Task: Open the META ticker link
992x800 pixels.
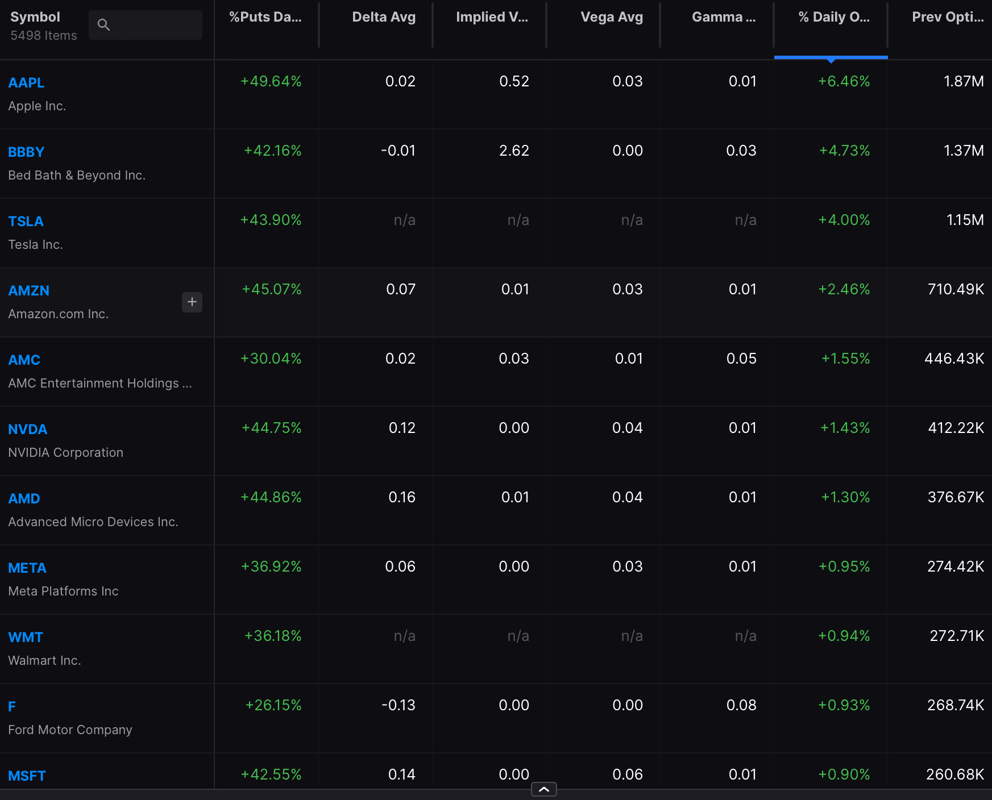Action: pyautogui.click(x=27, y=568)
